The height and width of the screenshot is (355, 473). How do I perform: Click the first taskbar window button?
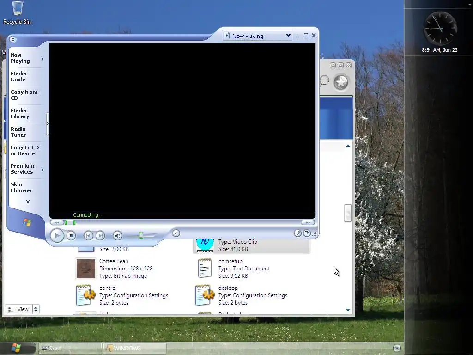70,349
